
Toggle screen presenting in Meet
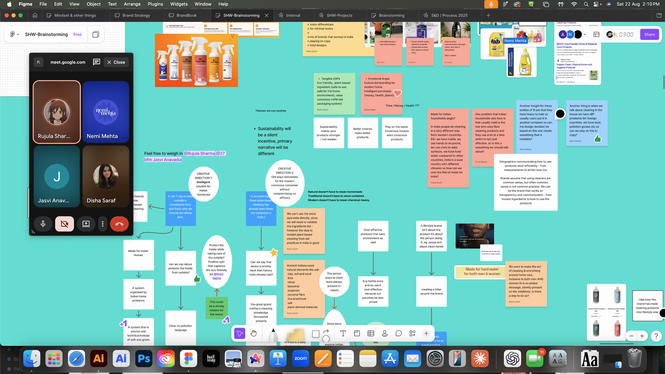tap(86, 224)
